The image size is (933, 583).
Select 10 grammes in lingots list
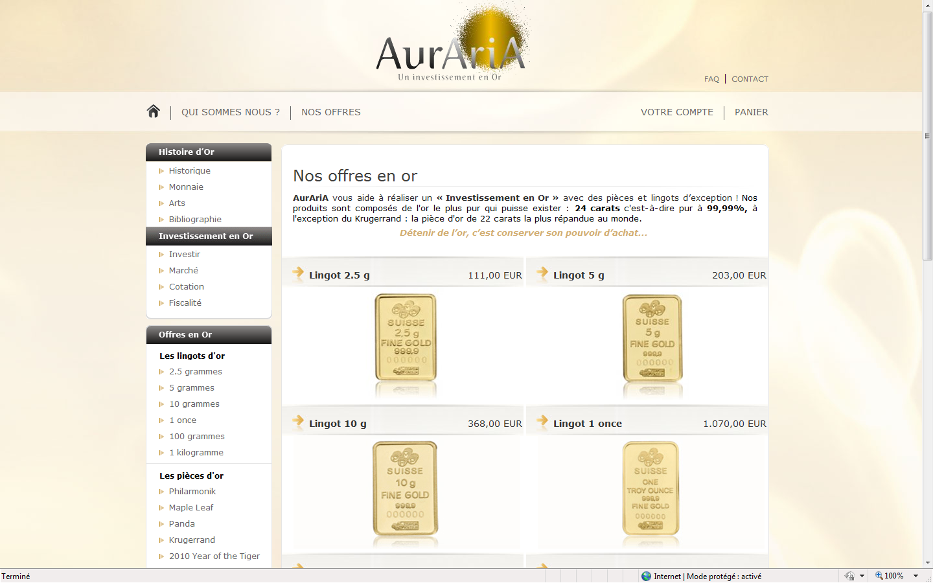click(194, 404)
